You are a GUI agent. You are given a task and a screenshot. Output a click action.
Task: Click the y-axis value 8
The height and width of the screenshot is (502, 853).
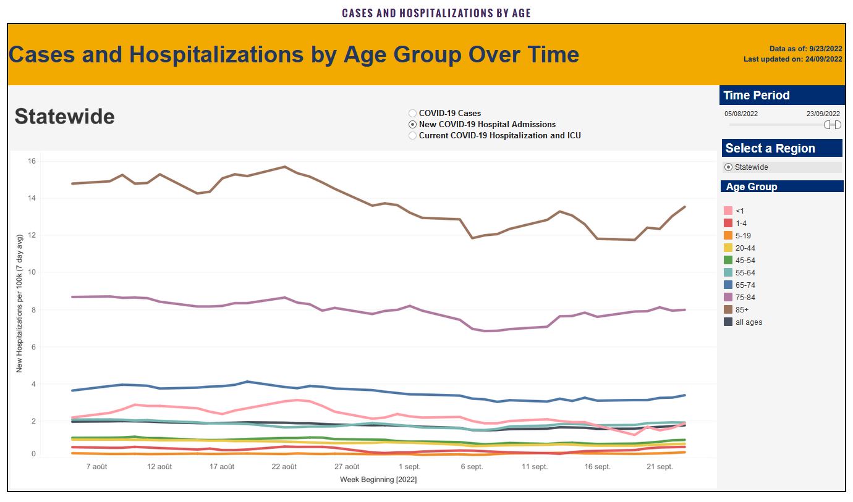point(33,309)
